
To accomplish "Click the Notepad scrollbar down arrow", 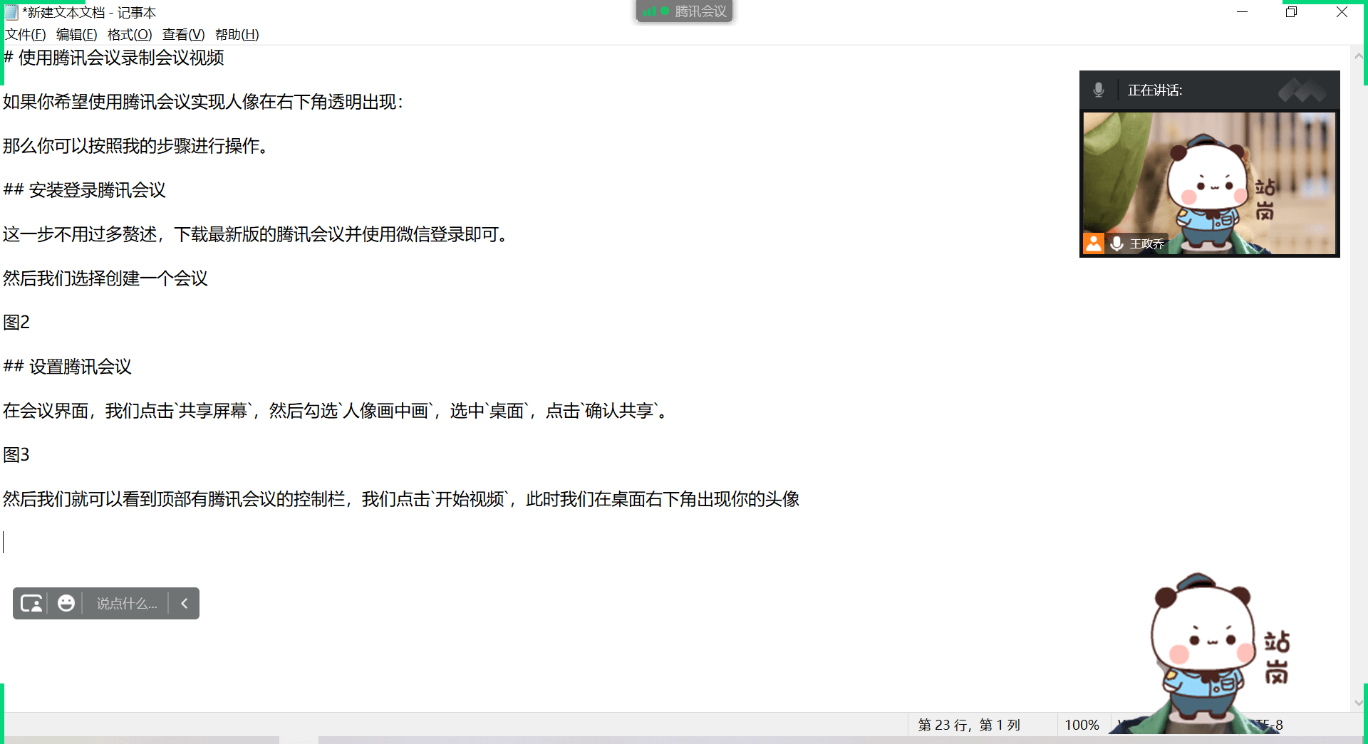I will 1358,703.
